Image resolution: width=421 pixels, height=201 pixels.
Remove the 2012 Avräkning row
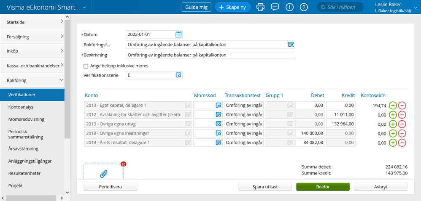tap(402, 115)
